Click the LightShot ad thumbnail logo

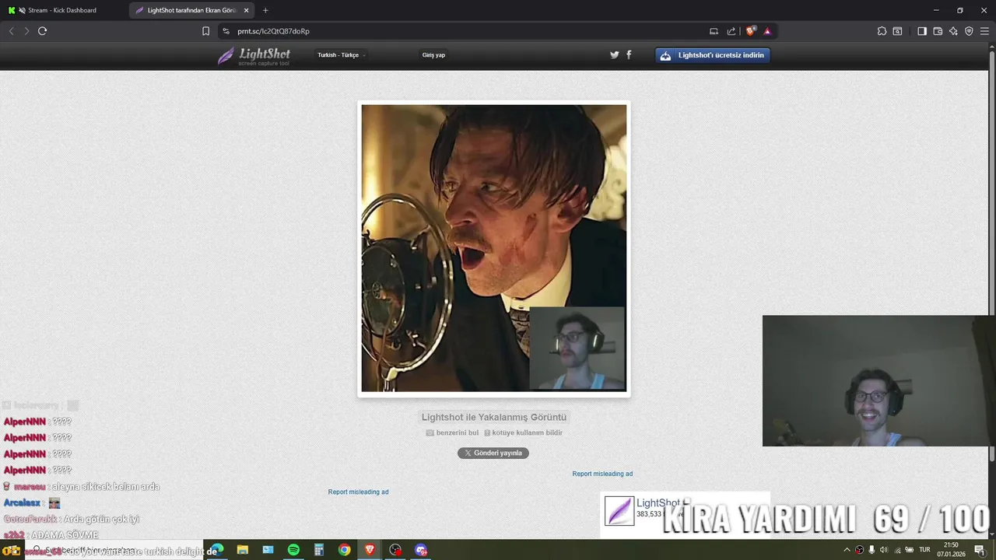coord(619,511)
